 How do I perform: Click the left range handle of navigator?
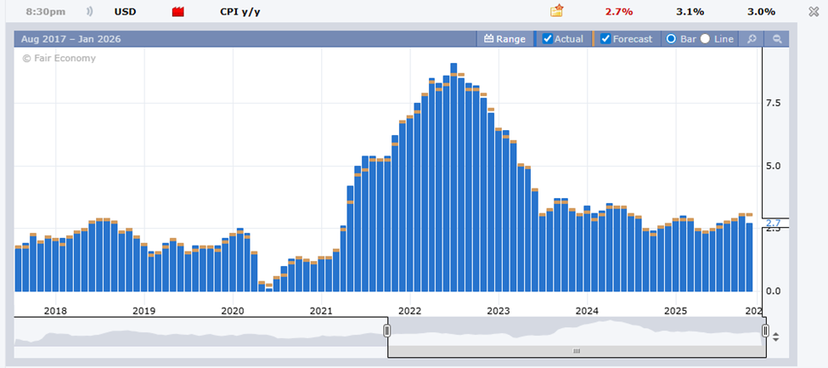coord(387,331)
